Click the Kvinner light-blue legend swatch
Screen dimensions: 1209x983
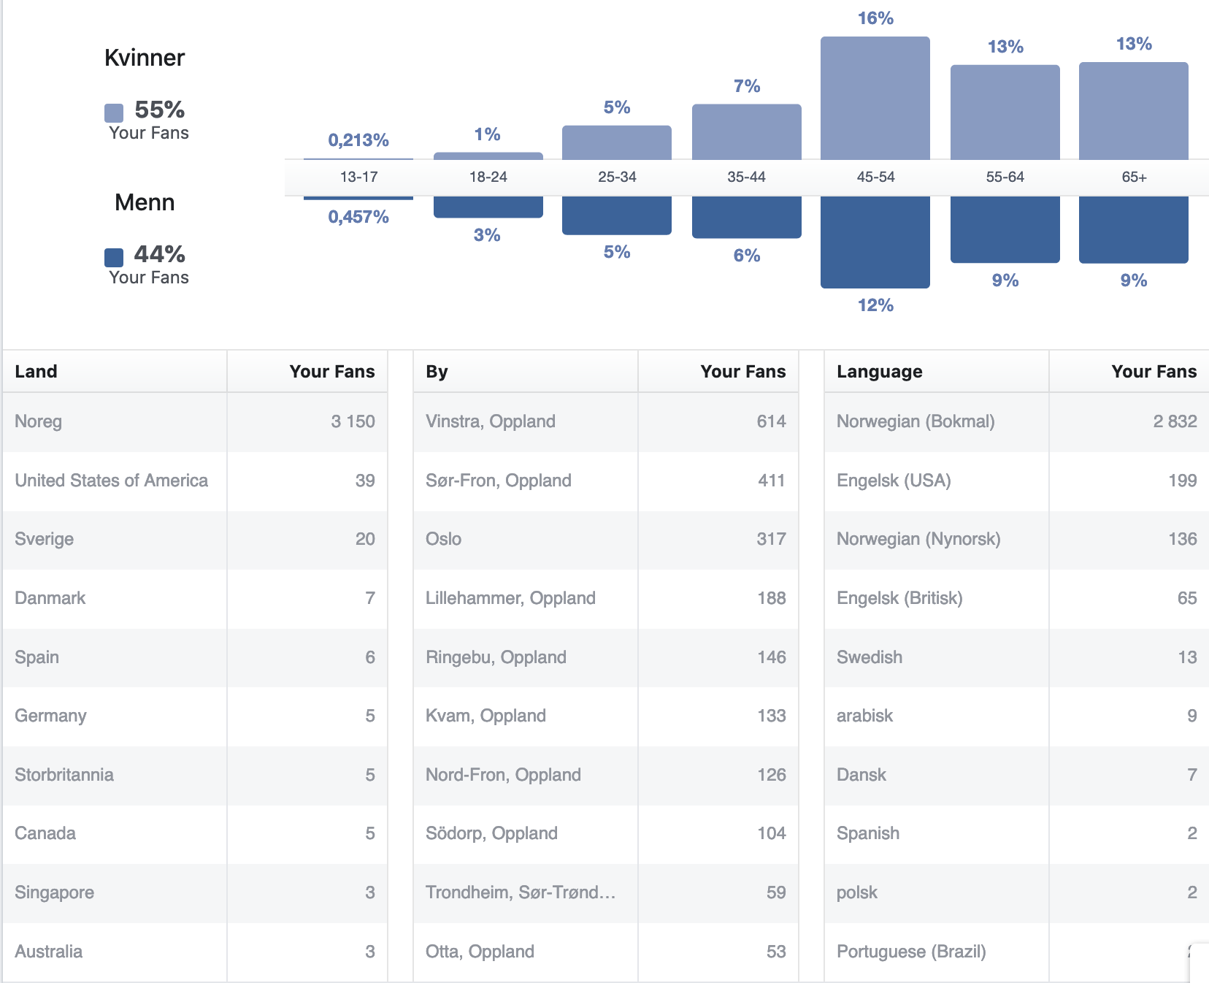click(x=114, y=112)
